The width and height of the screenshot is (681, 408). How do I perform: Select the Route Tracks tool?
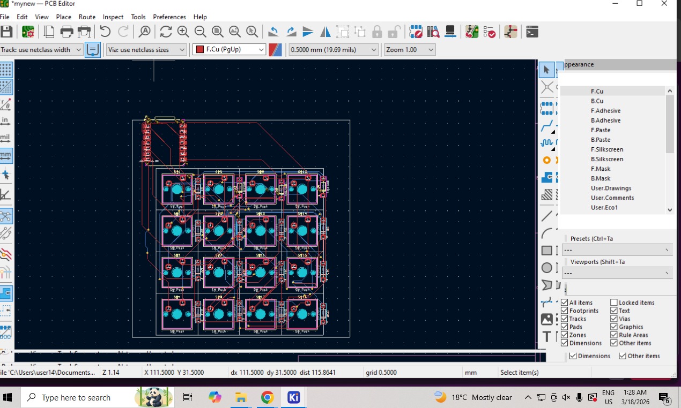pyautogui.click(x=546, y=126)
